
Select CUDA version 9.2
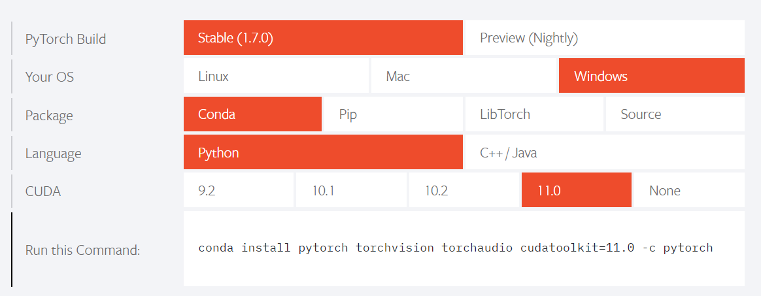239,189
